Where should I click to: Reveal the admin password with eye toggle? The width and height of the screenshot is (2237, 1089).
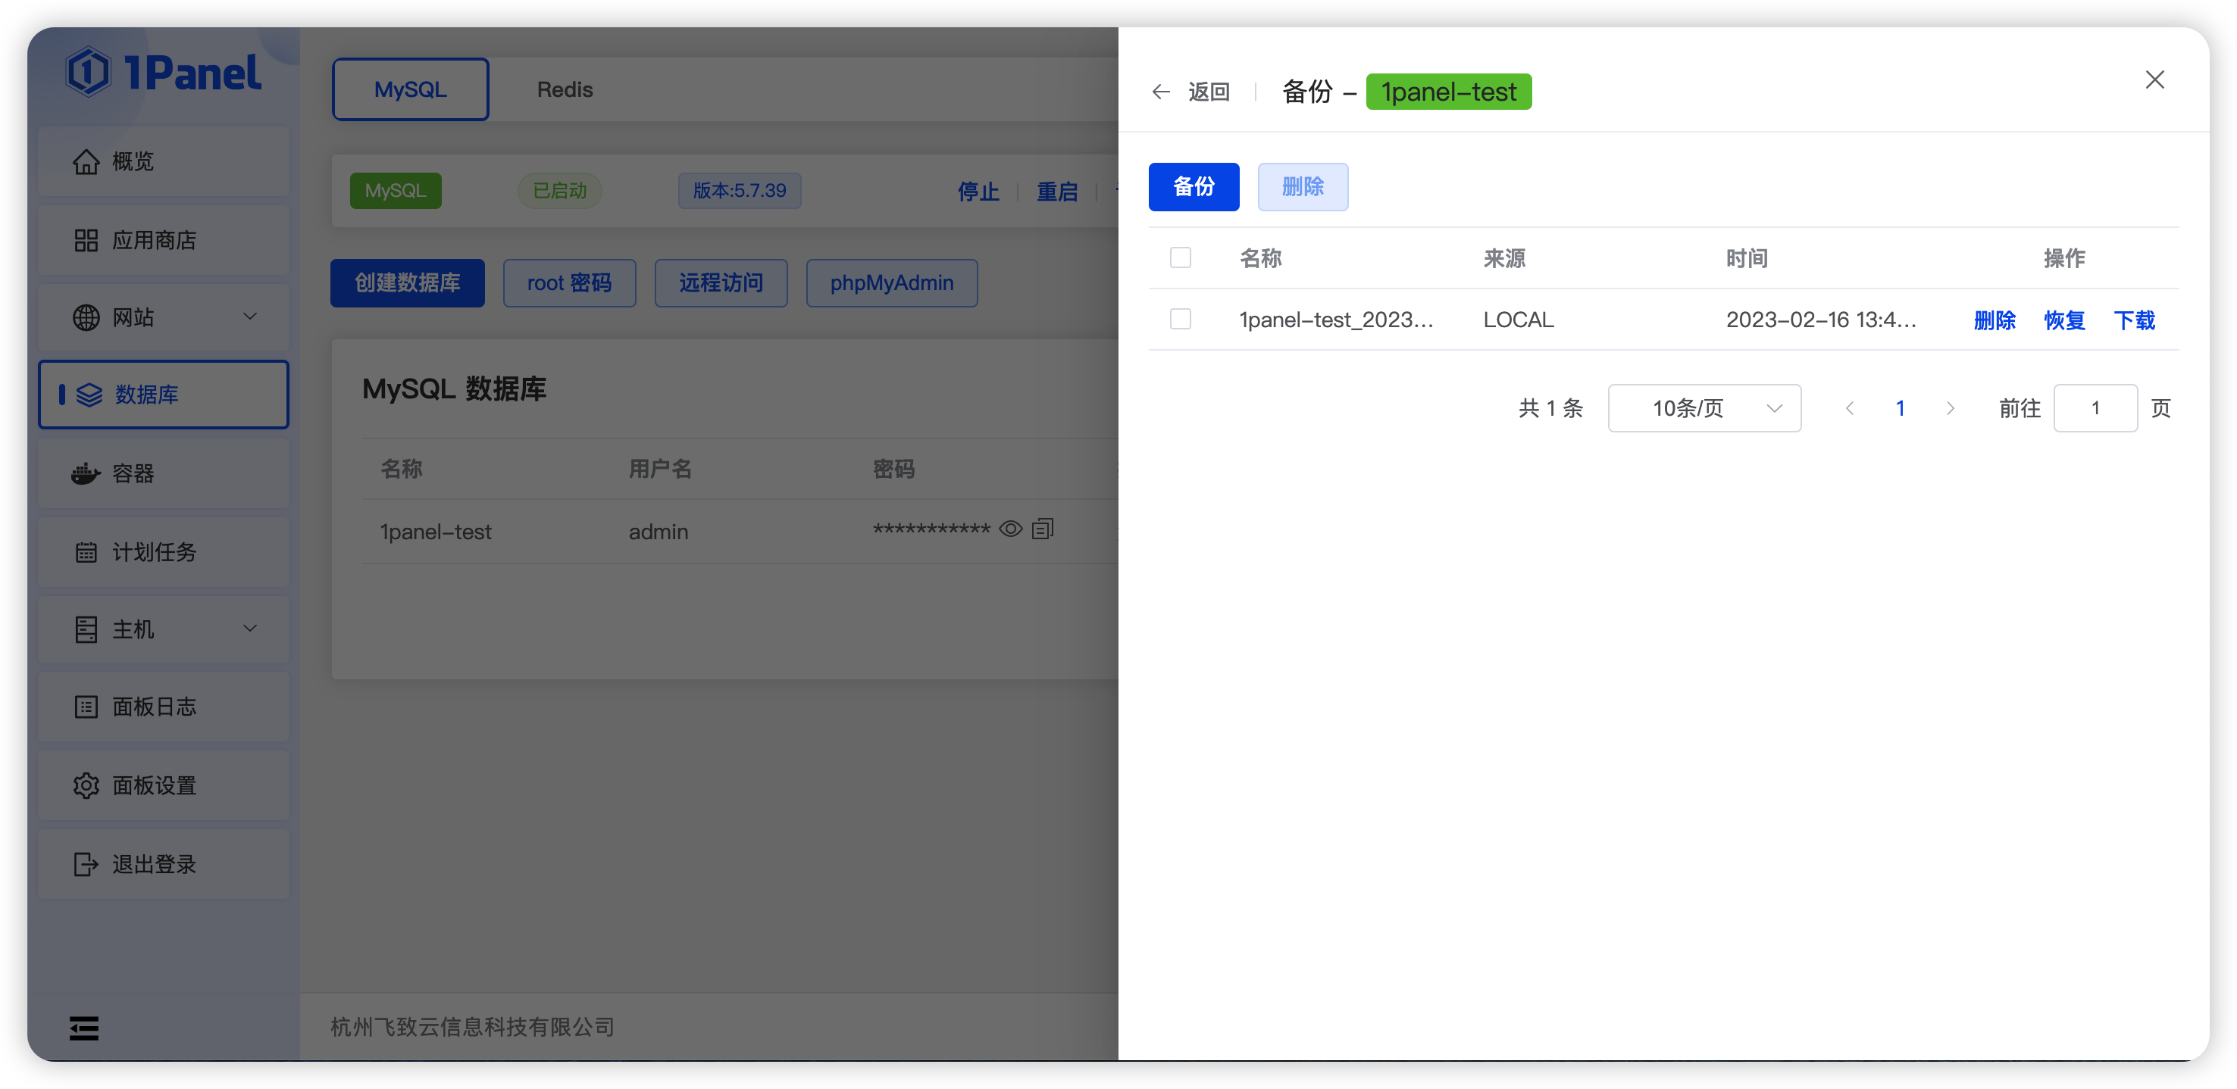(1010, 528)
